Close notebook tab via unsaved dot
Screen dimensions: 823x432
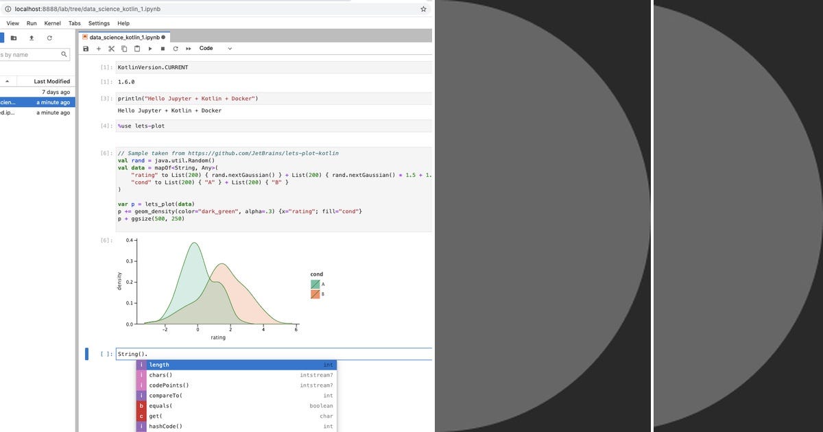163,37
